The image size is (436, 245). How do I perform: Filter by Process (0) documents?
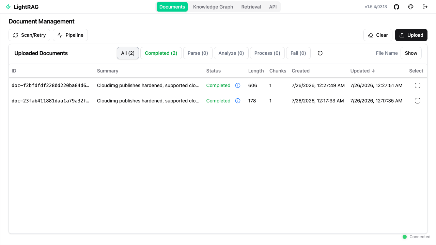tap(267, 53)
